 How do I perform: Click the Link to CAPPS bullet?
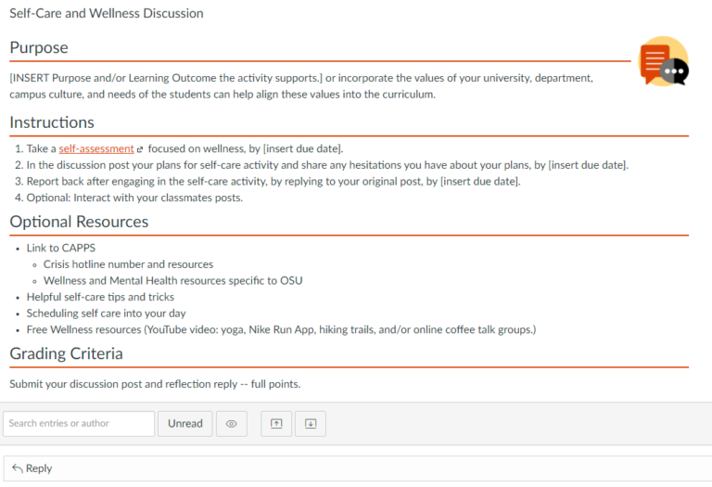coord(60,248)
